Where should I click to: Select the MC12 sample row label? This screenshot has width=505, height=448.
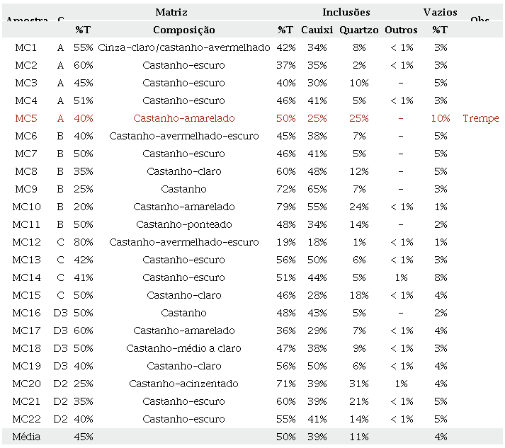click(27, 242)
